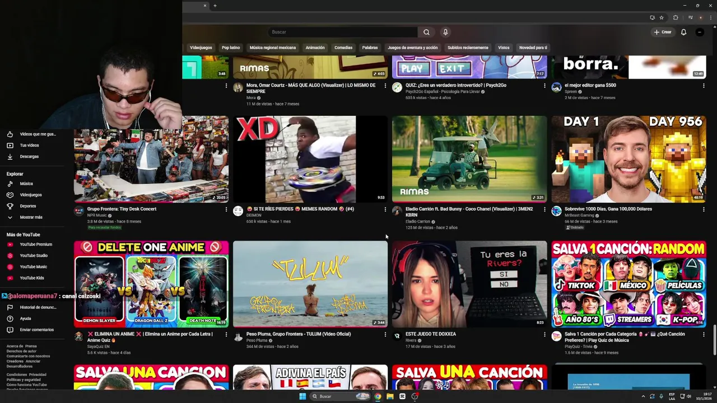The width and height of the screenshot is (717, 403).
Task: Select Juegos de aventura y acción chip
Action: [x=413, y=48]
